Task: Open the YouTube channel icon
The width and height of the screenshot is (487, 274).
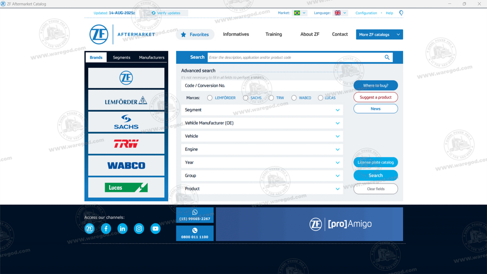Action: pyautogui.click(x=155, y=229)
